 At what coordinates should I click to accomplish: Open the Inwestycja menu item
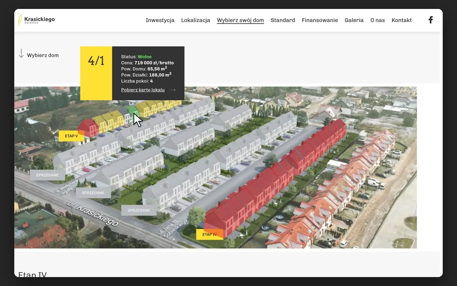[160, 20]
